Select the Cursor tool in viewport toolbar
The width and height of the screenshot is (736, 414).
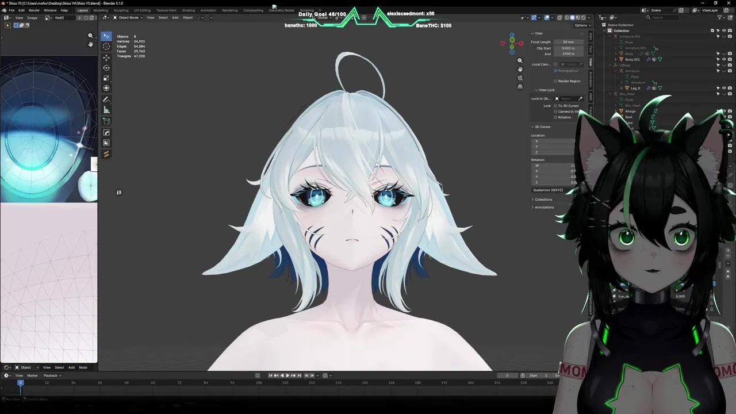click(x=106, y=46)
